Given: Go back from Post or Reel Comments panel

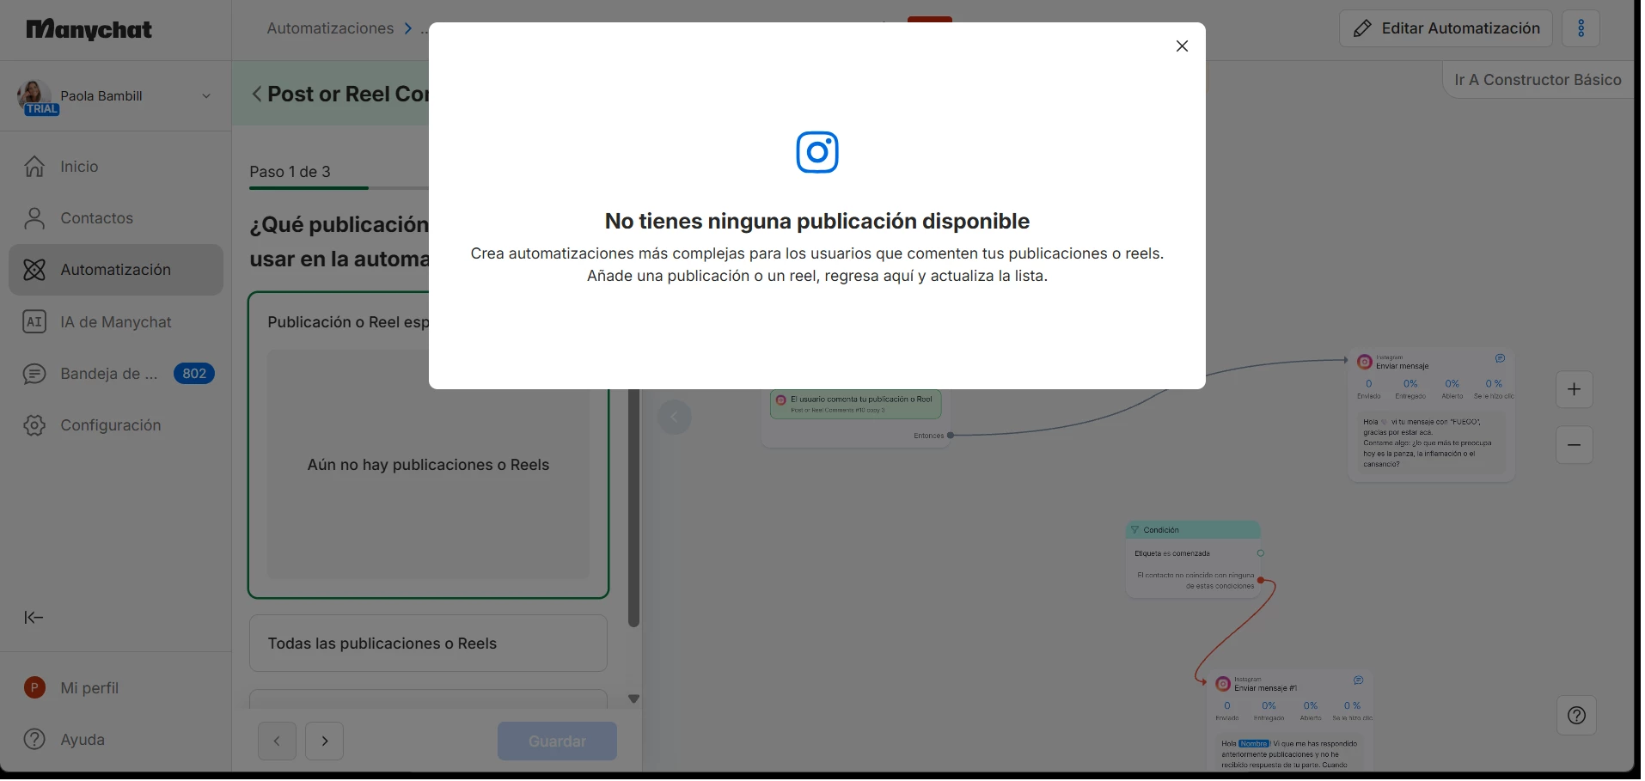Looking at the screenshot, I should [x=256, y=94].
